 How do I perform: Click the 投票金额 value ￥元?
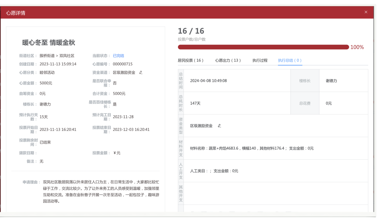[117, 153]
